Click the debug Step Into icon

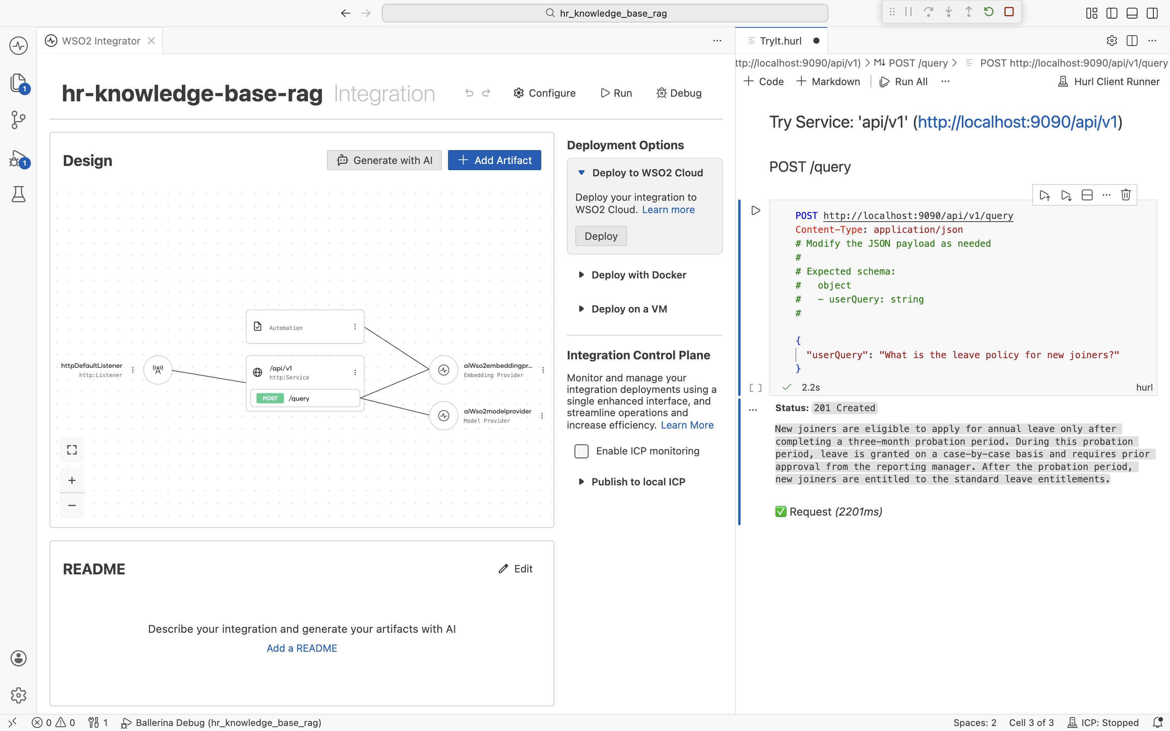949,12
